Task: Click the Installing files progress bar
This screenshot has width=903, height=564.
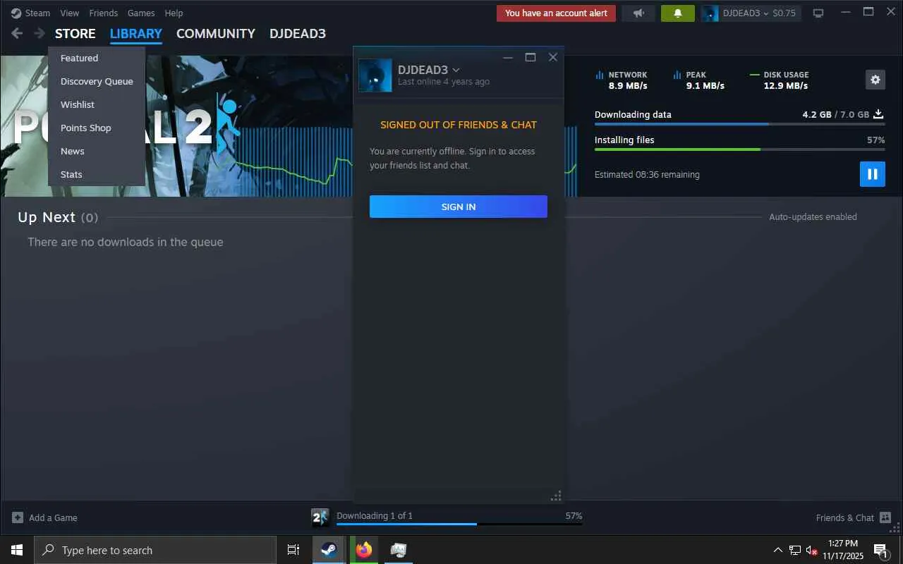Action: pyautogui.click(x=739, y=149)
